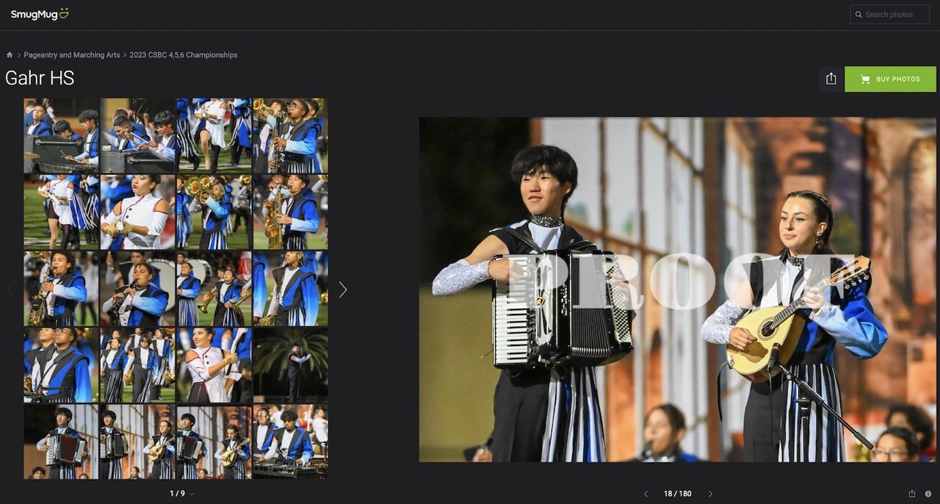Open thumbnail of smiling guard holding flagpole

(214, 365)
